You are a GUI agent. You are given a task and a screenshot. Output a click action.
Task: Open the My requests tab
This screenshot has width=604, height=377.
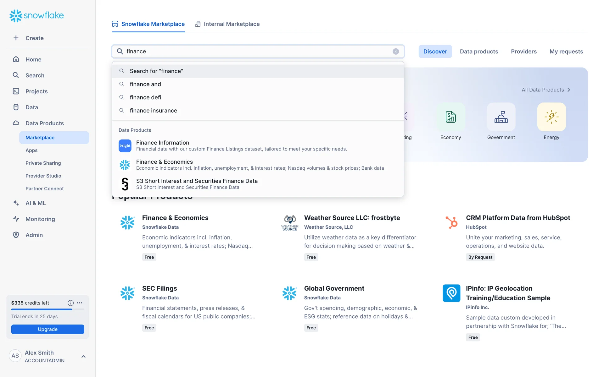(566, 52)
